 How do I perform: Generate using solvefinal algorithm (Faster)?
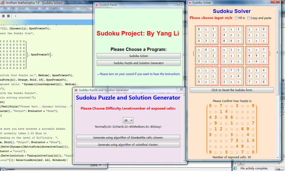coord(128,145)
